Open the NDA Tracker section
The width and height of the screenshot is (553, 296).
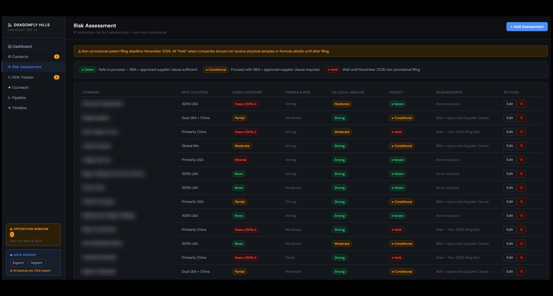33,77
